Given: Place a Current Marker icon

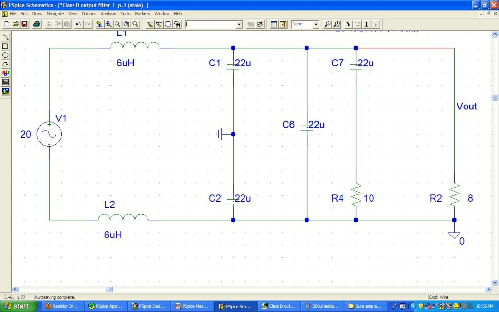Looking at the screenshot, I should [336, 24].
